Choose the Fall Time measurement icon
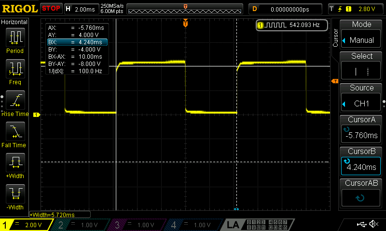386x231 pixels. coord(15,133)
